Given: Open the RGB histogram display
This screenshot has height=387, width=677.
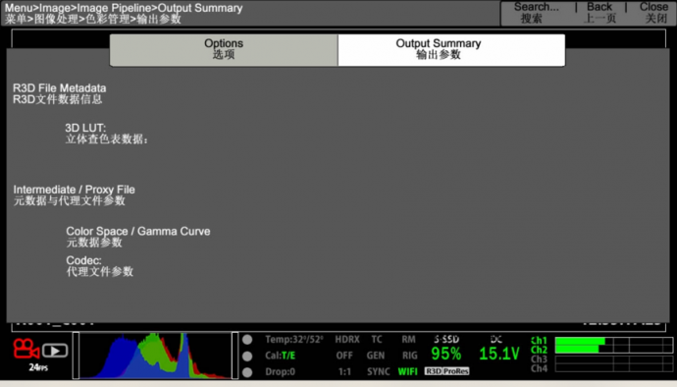Looking at the screenshot, I should (155, 356).
